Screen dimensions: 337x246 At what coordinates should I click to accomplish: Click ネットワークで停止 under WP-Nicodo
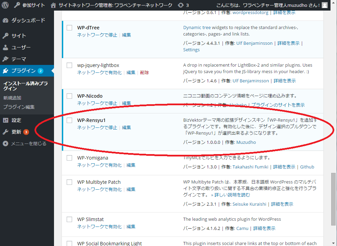(97, 103)
